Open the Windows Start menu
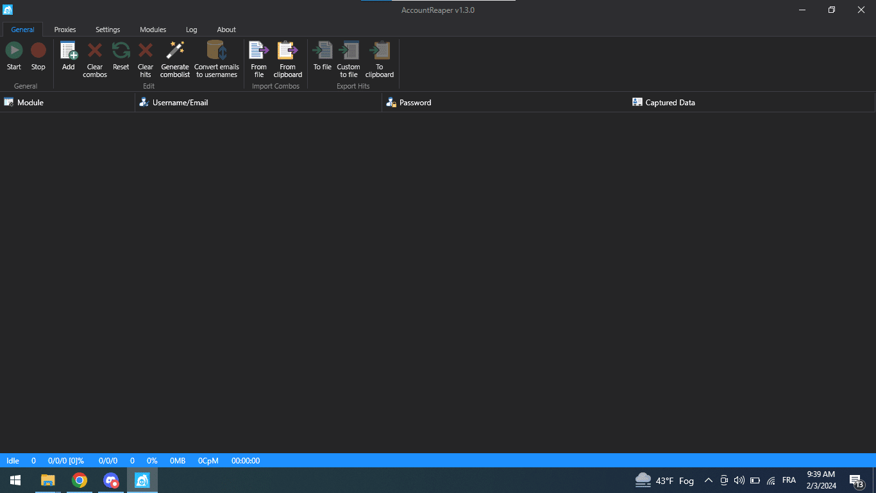876x493 pixels. coord(15,480)
